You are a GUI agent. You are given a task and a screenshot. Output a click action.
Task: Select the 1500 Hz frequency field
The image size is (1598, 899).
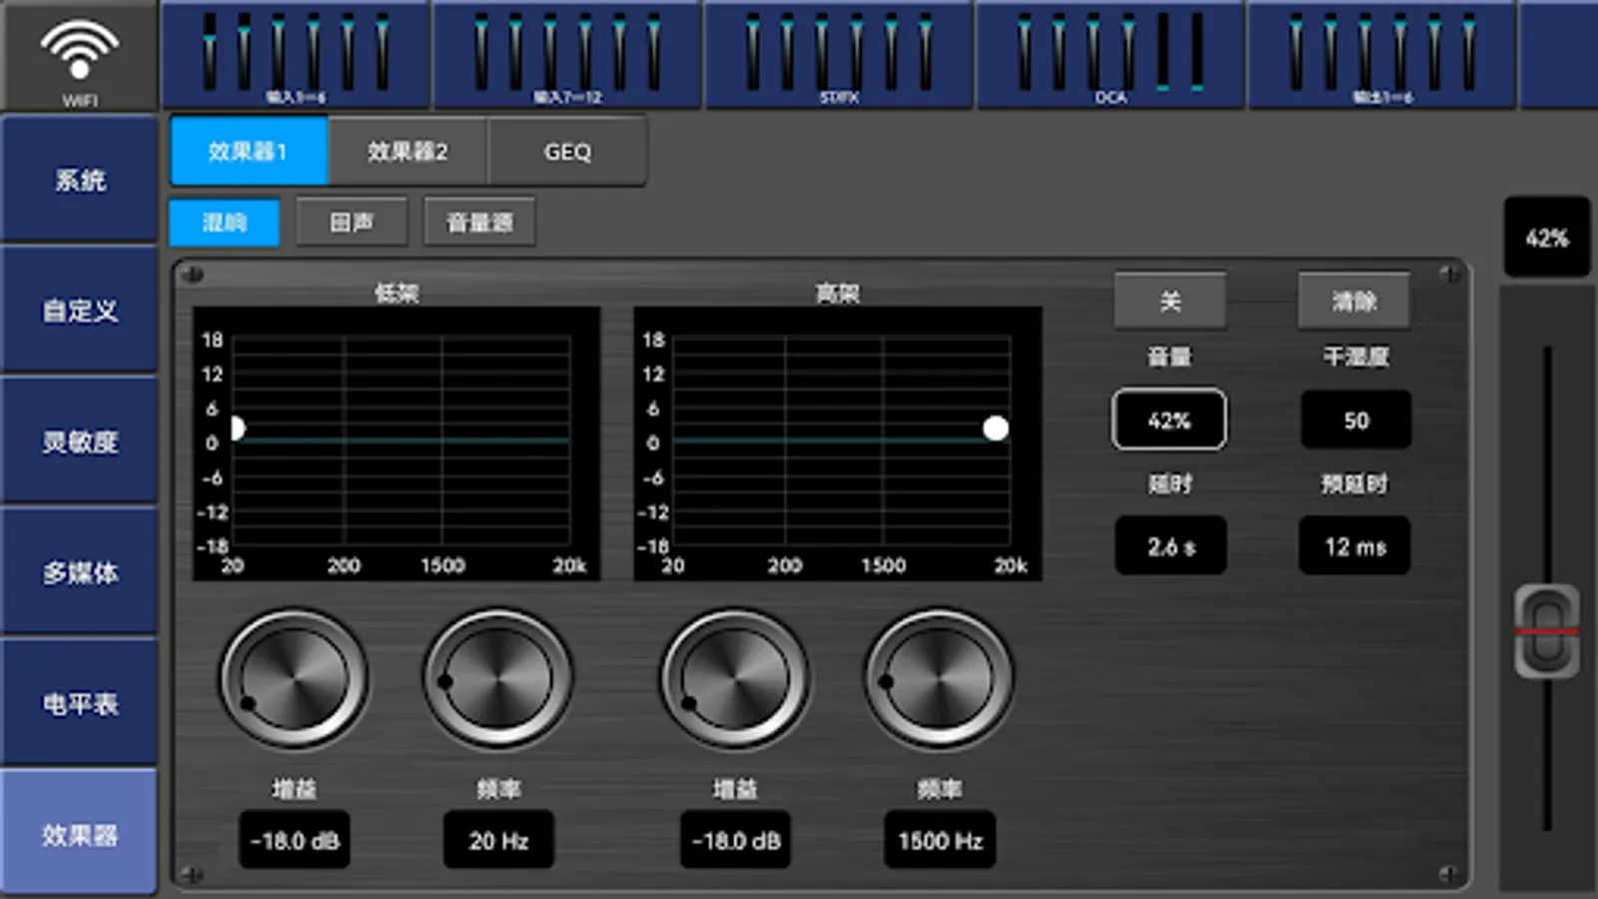coord(940,840)
